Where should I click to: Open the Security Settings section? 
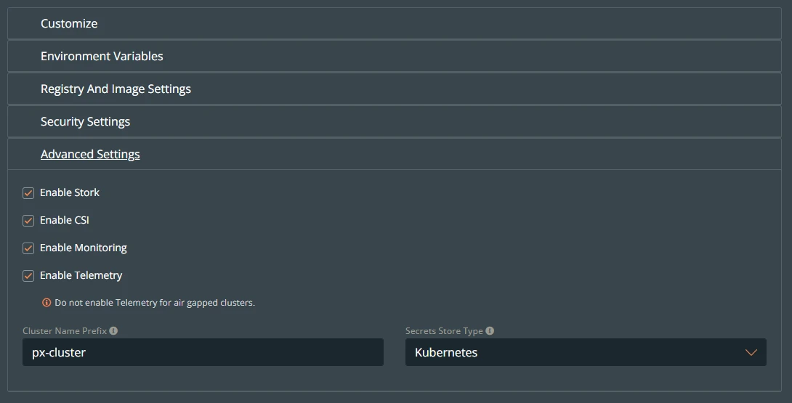395,122
